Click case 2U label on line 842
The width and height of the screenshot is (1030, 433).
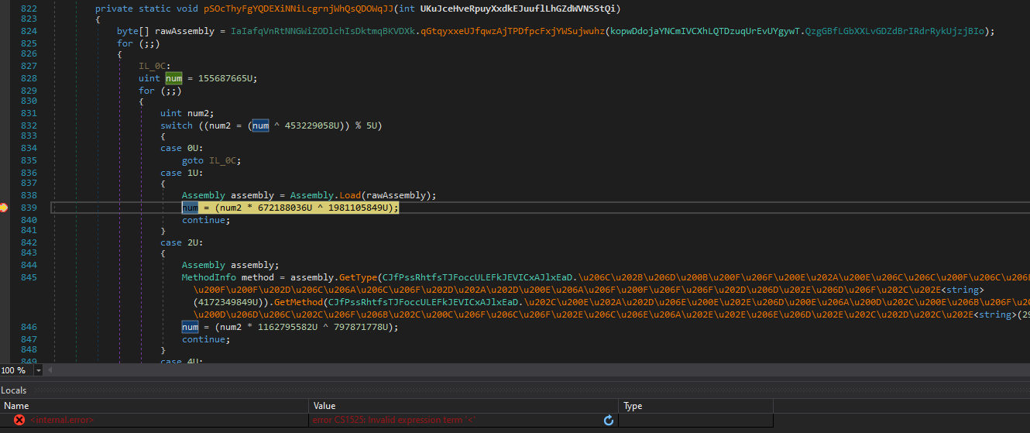click(182, 242)
